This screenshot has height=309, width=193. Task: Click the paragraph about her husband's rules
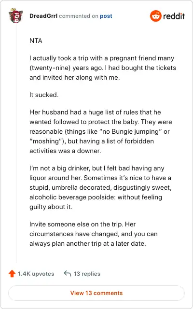coord(101,131)
